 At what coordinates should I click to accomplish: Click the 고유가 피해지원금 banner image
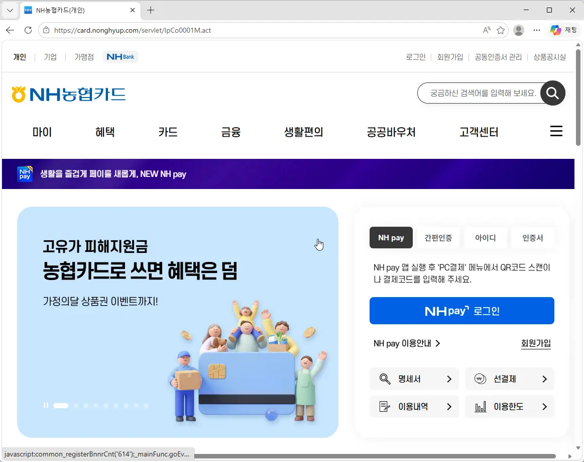pos(178,322)
